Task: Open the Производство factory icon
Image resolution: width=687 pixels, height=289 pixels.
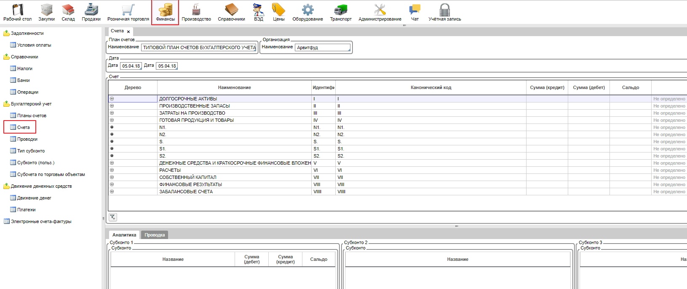Action: coord(196,10)
